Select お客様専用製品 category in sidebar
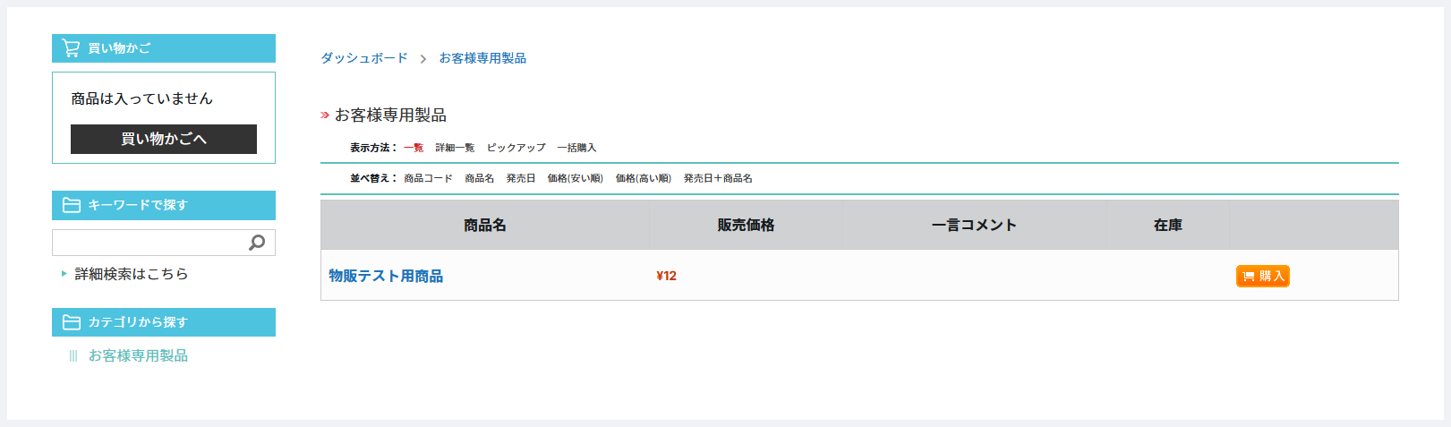 138,355
